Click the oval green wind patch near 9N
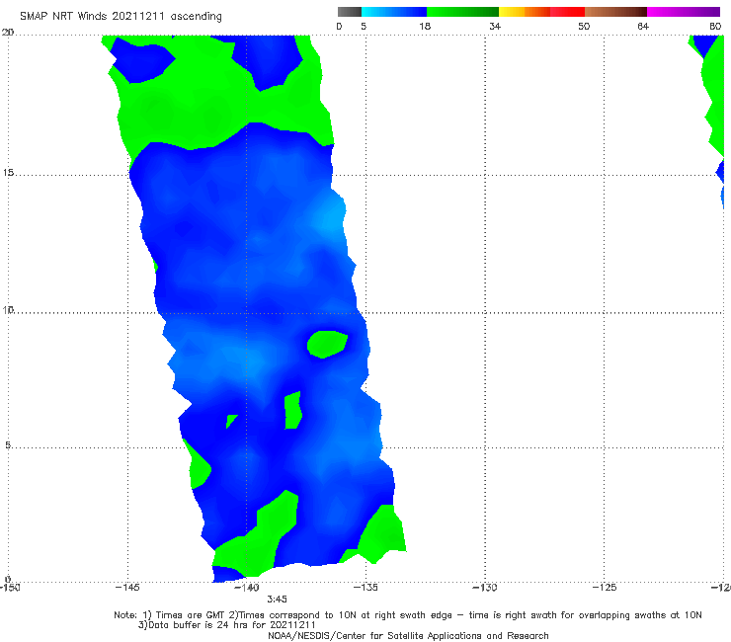 (x=327, y=344)
